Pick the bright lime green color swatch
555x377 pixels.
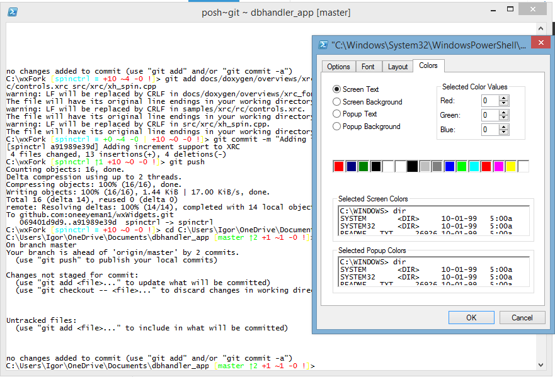[462, 166]
